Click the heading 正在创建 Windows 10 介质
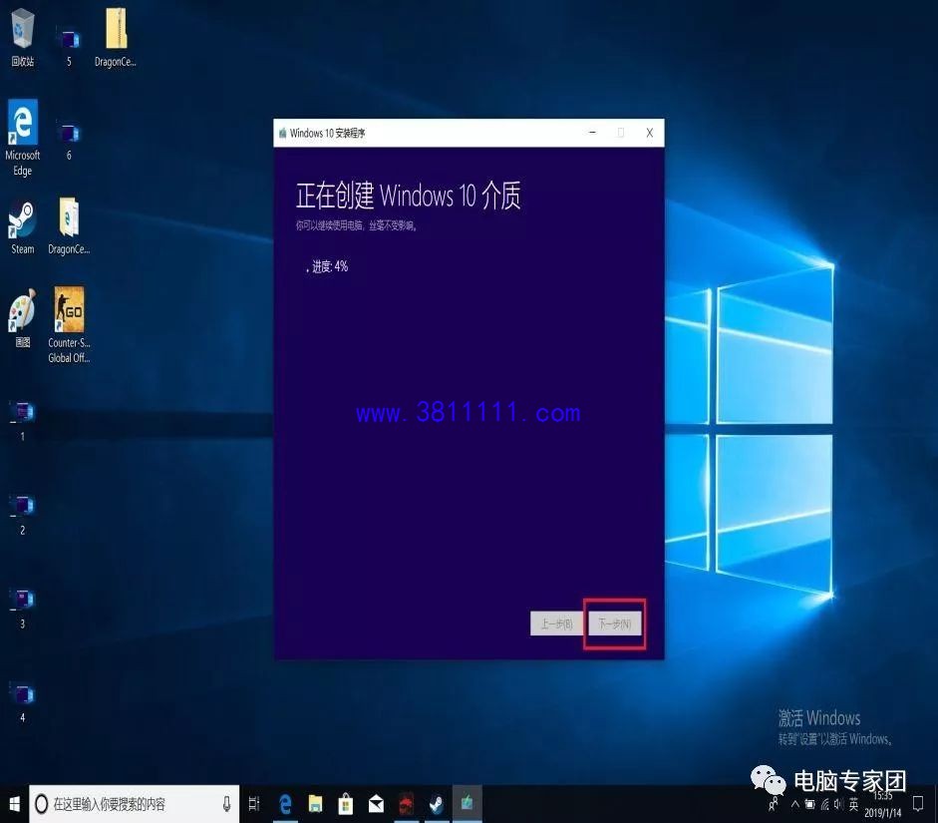Screen dimensions: 938x823 pos(409,196)
